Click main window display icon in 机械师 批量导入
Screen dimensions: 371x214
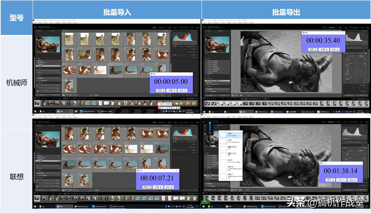35,98
